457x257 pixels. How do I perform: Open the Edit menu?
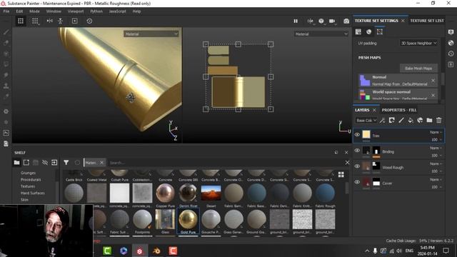[19, 11]
